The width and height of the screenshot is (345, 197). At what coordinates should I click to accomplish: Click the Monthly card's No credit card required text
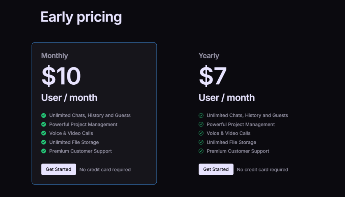[105, 170]
